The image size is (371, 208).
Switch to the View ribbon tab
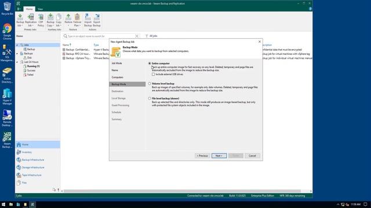[x=40, y=9]
